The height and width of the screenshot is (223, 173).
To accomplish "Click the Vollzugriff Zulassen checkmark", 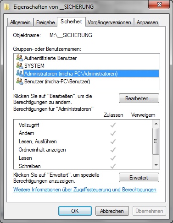I will coord(113,125).
